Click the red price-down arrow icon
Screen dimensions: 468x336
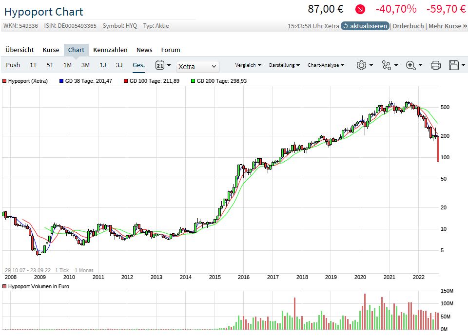[x=360, y=9]
